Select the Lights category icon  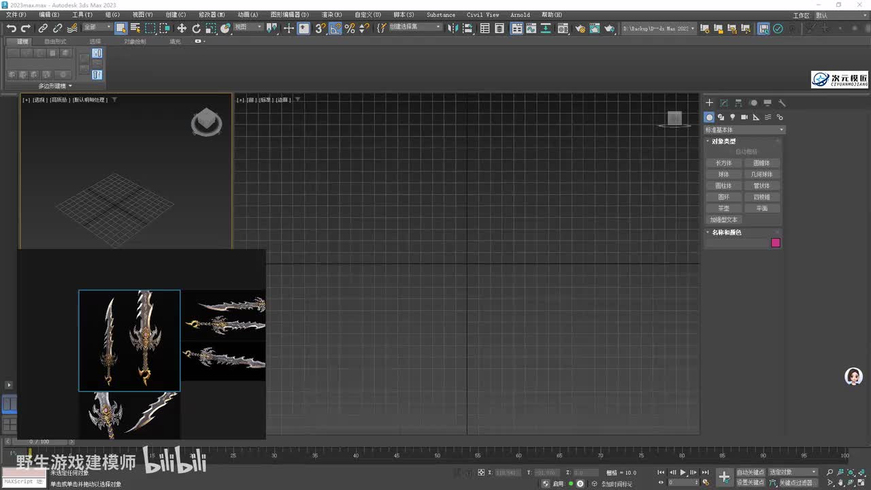click(733, 117)
